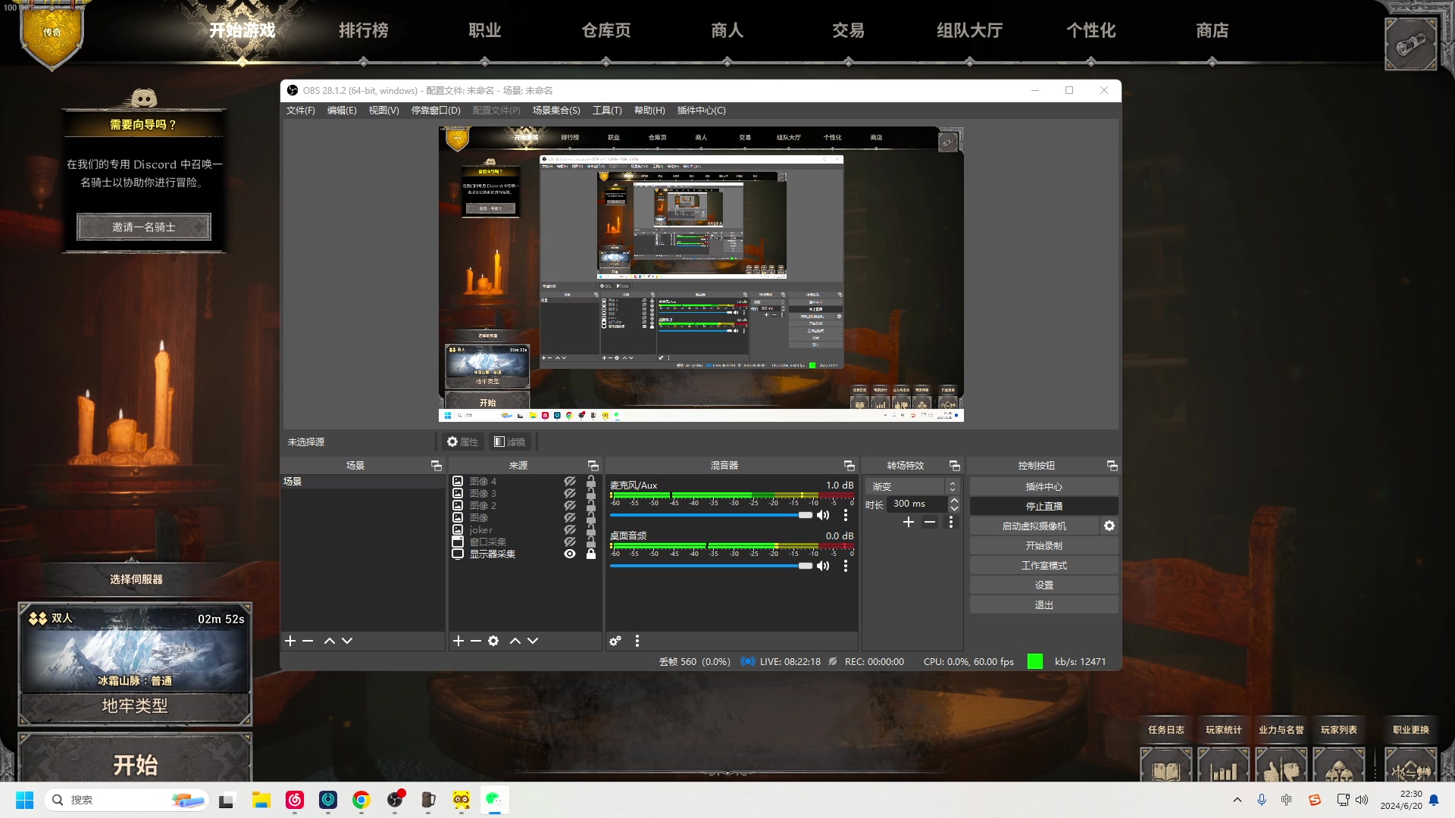The width and height of the screenshot is (1455, 818).
Task: Open transition three-dot properties menu
Action: 951,522
